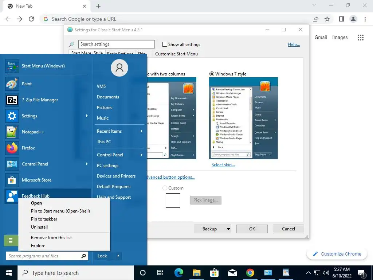Click the Search settings field
Viewport: 373px width, 280px height.
pos(116,44)
